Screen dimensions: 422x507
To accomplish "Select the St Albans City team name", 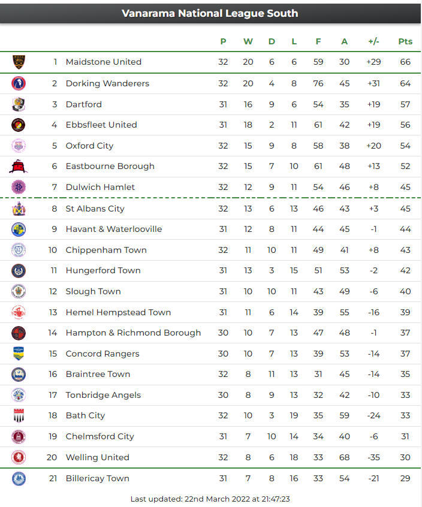I will (95, 209).
